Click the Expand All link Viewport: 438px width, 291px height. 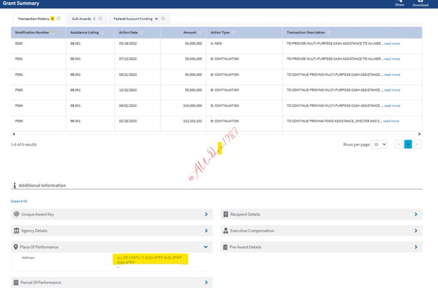click(19, 201)
